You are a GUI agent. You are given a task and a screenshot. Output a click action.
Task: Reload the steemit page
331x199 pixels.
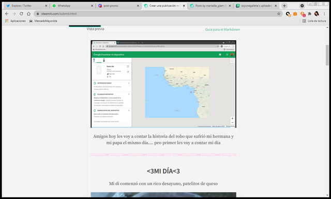21,14
